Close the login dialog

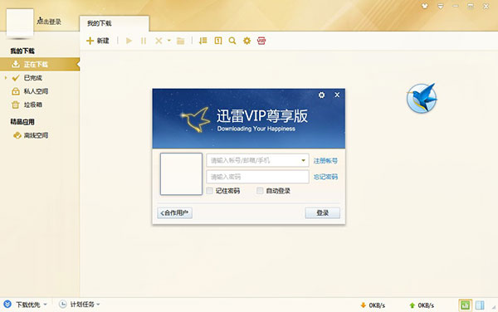337,95
